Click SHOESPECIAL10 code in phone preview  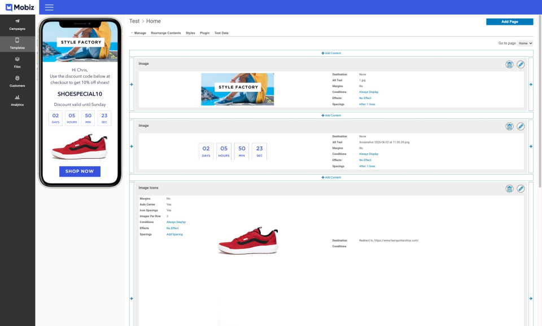coord(80,93)
